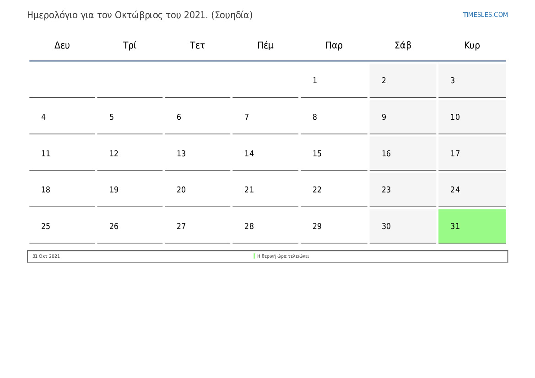Screen dimensions: 535x378
Task: Select day 10 in the Sunday column
Action: 472,117
